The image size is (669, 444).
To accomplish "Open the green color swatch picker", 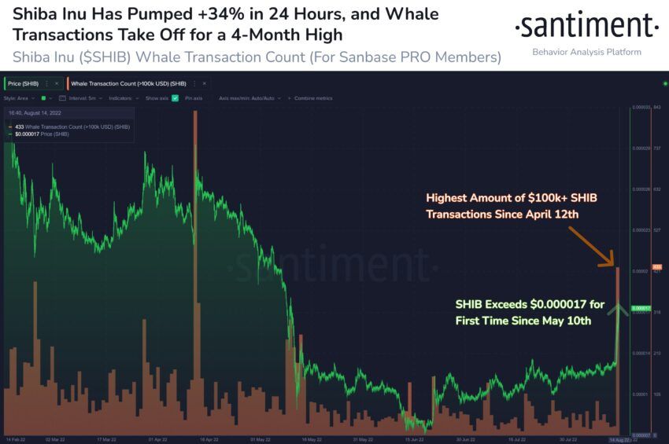I will coord(43,98).
